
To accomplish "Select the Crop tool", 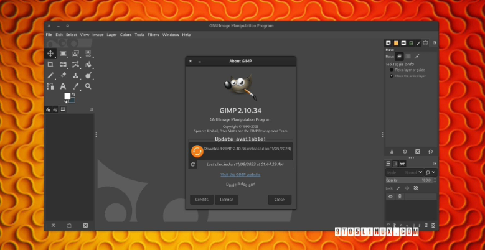I will (50, 65).
